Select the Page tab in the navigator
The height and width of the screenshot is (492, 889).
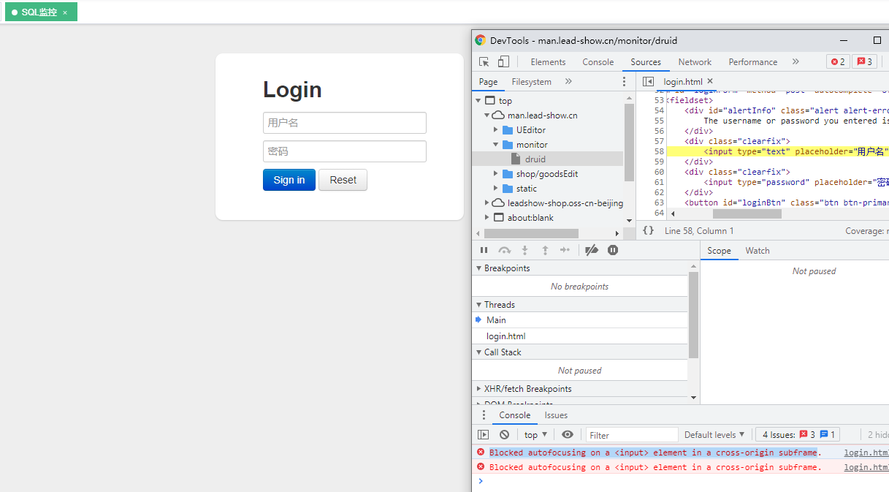point(488,82)
